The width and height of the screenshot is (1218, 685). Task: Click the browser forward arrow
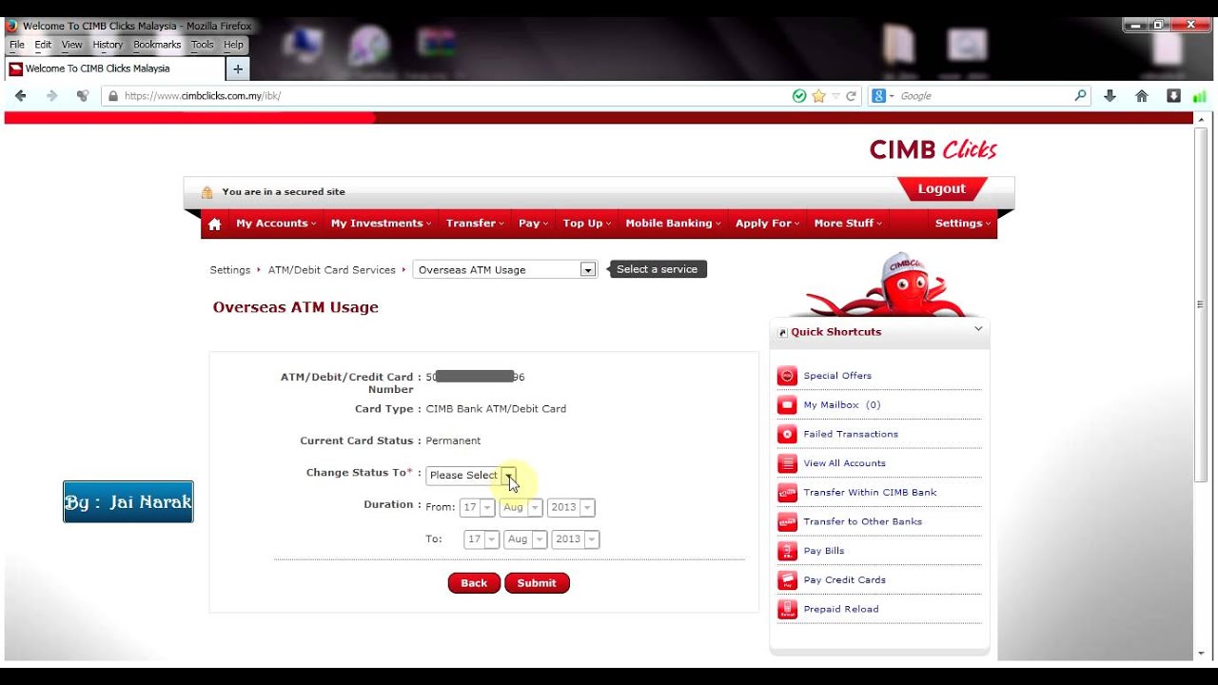point(51,96)
